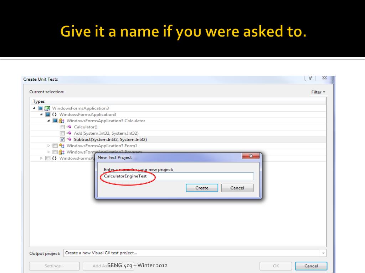Click the method icon beside Calculator()

(69, 127)
